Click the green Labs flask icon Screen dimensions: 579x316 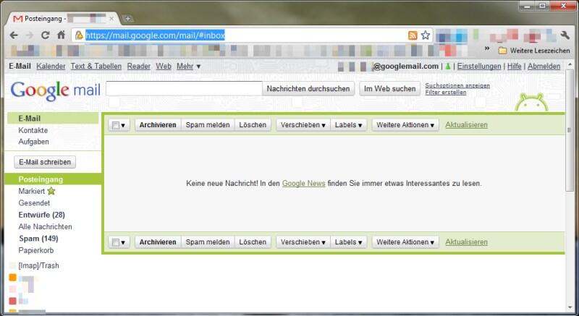448,67
